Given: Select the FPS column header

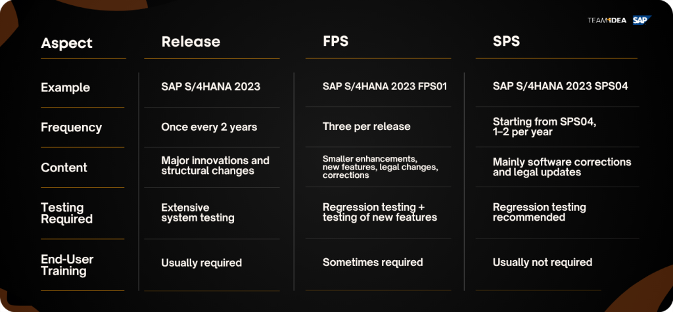Looking at the screenshot, I should pos(336,41).
